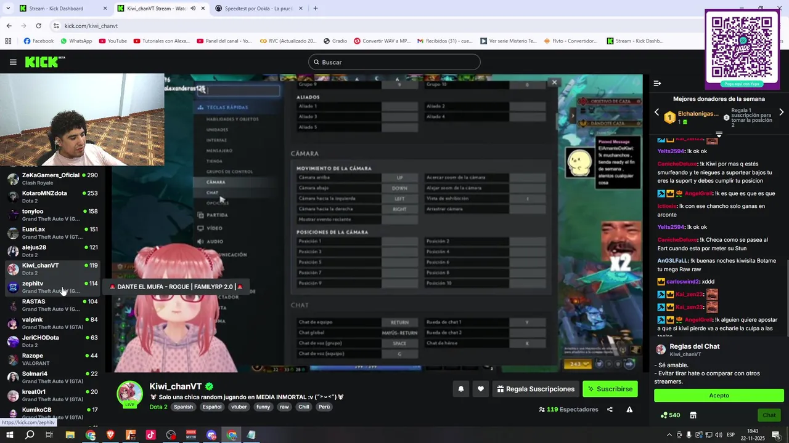Image resolution: width=789 pixels, height=443 pixels.
Task: Show next top donor with right chevron
Action: (x=782, y=113)
